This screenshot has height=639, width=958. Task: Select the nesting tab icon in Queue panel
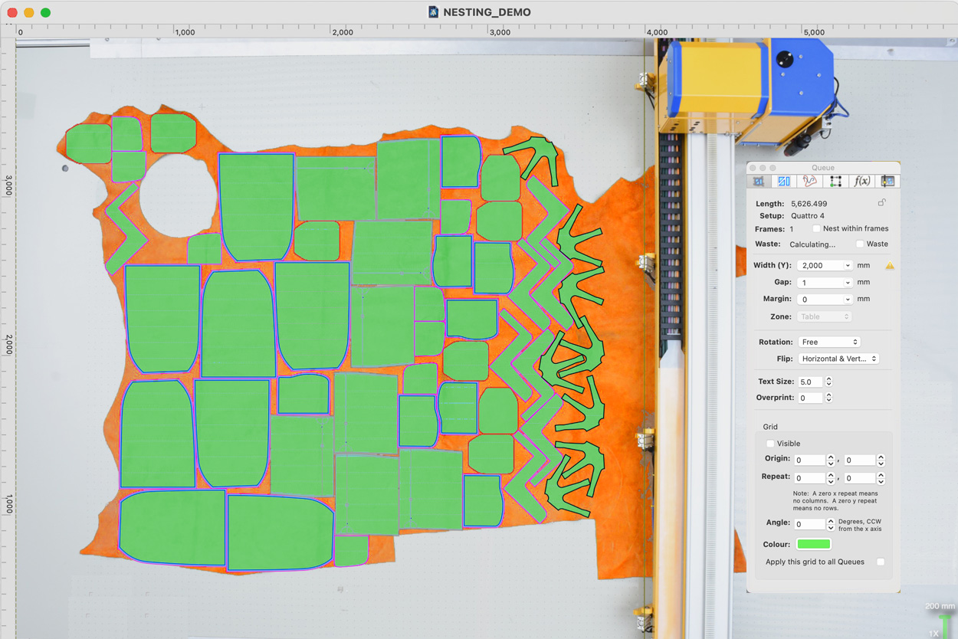click(758, 182)
